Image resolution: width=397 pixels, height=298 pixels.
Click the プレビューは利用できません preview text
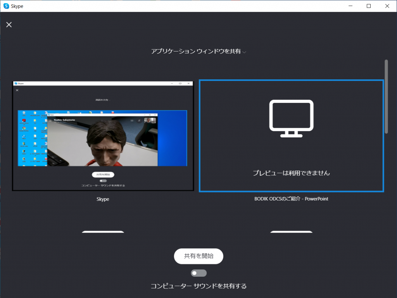pyautogui.click(x=291, y=173)
